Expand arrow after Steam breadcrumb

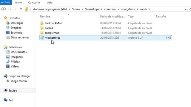click(82, 9)
